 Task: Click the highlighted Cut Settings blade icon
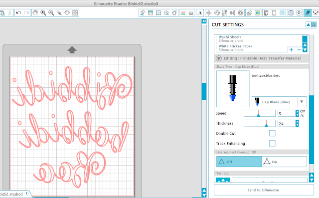tap(308, 13)
